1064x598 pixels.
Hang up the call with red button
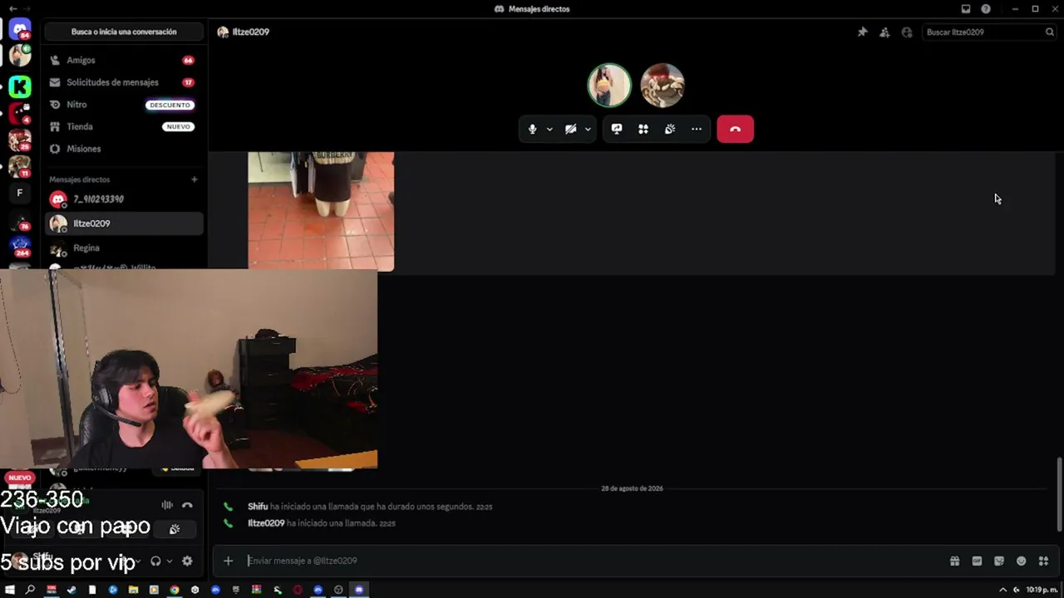coord(736,129)
